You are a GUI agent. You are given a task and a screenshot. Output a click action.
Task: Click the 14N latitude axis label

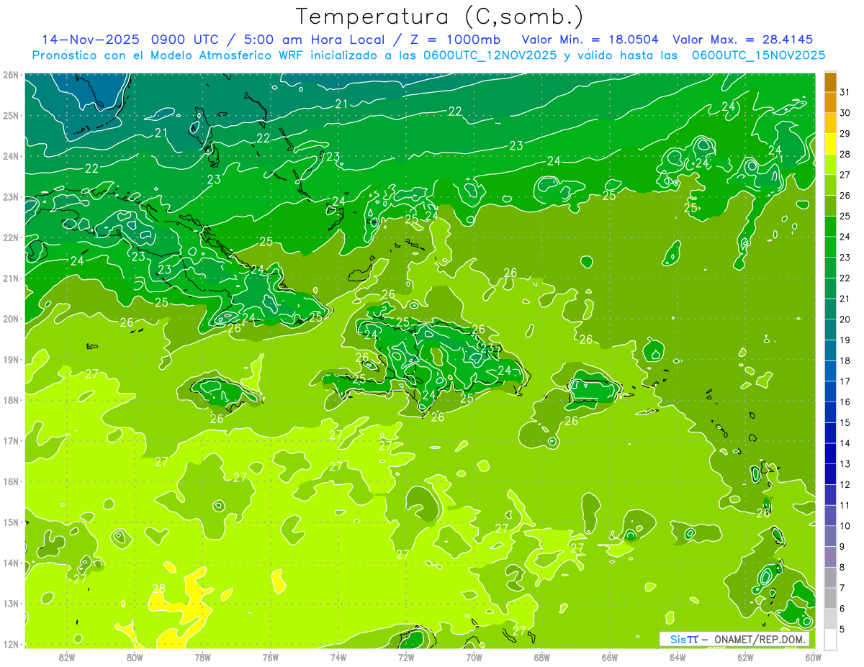(x=11, y=563)
